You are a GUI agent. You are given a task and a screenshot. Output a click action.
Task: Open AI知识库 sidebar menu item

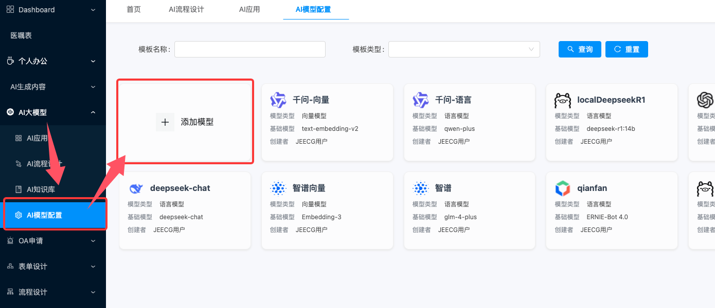pos(53,189)
